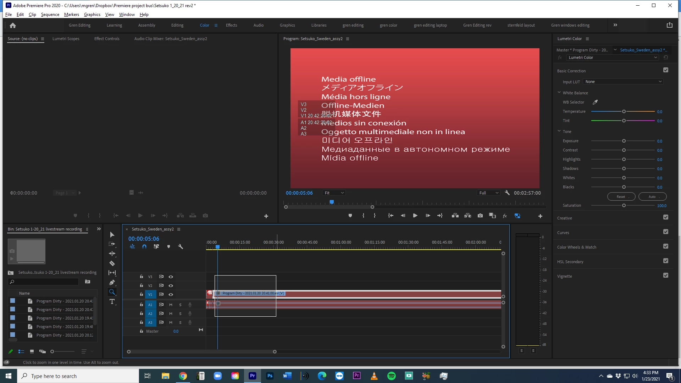
Task: Open the timeline wrench display settings
Action: [181, 247]
